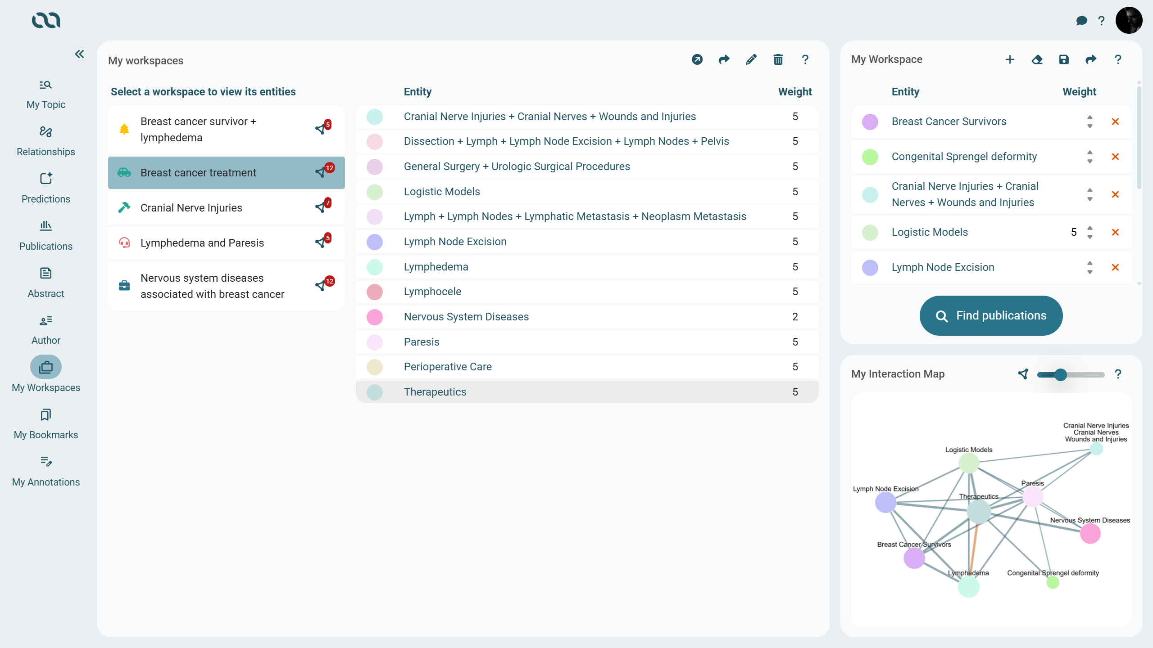This screenshot has width=1153, height=648.
Task: Click the eraser clear icon in My Workspace
Action: (1037, 59)
